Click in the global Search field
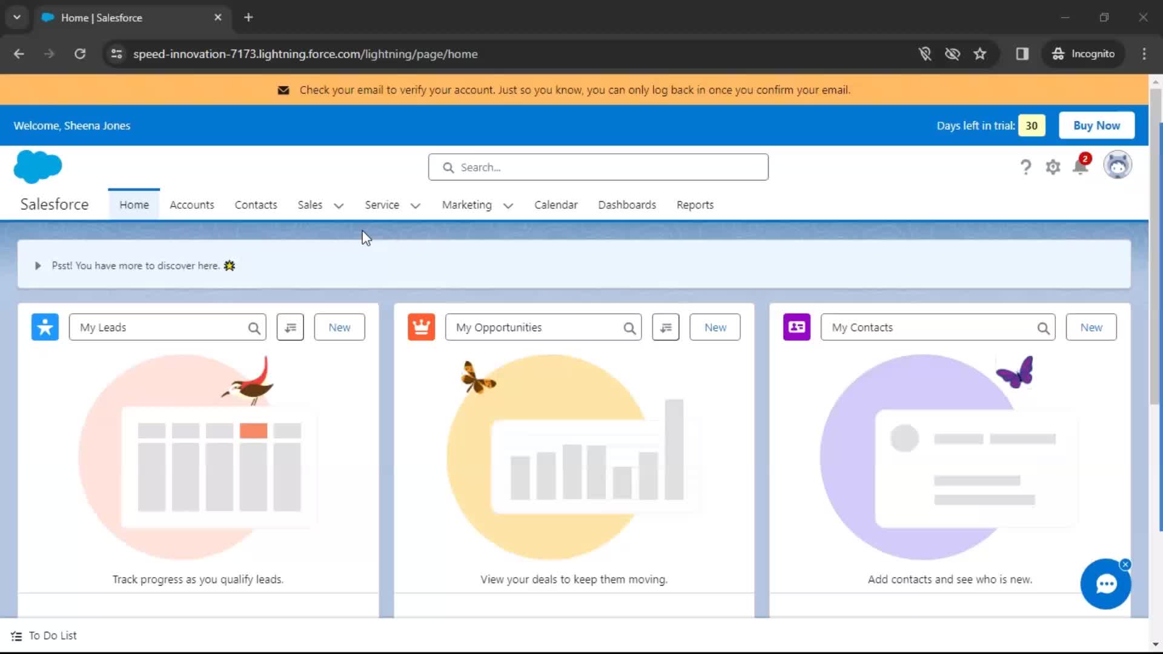The height and width of the screenshot is (654, 1163). pos(598,167)
